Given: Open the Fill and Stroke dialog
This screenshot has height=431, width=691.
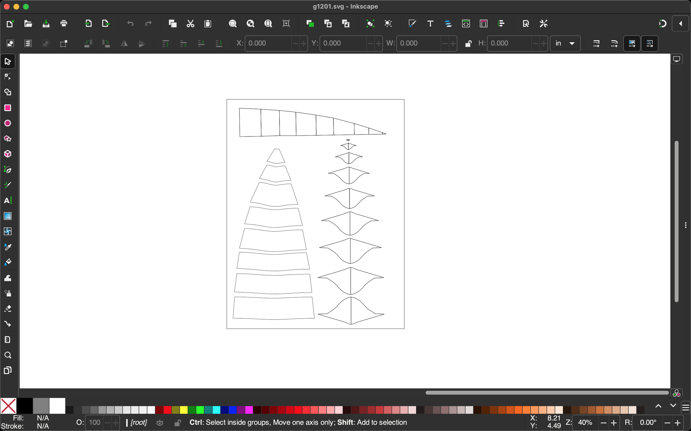Looking at the screenshot, I should tap(412, 24).
